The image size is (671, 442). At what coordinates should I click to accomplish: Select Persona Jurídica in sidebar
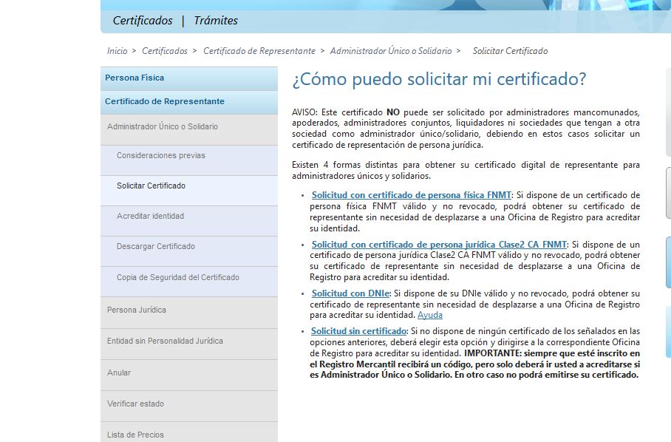(x=137, y=310)
